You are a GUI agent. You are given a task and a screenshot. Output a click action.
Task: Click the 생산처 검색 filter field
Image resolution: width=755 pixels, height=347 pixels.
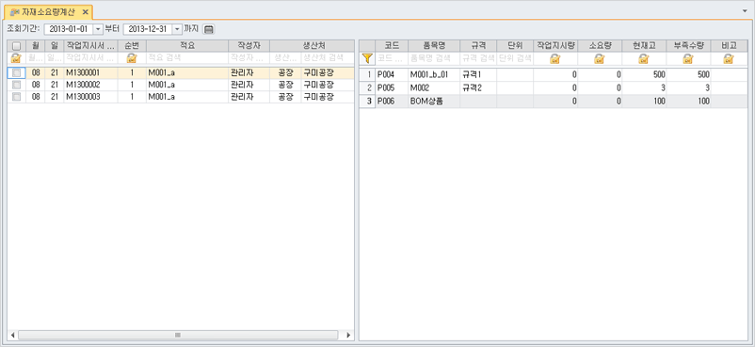click(x=328, y=58)
